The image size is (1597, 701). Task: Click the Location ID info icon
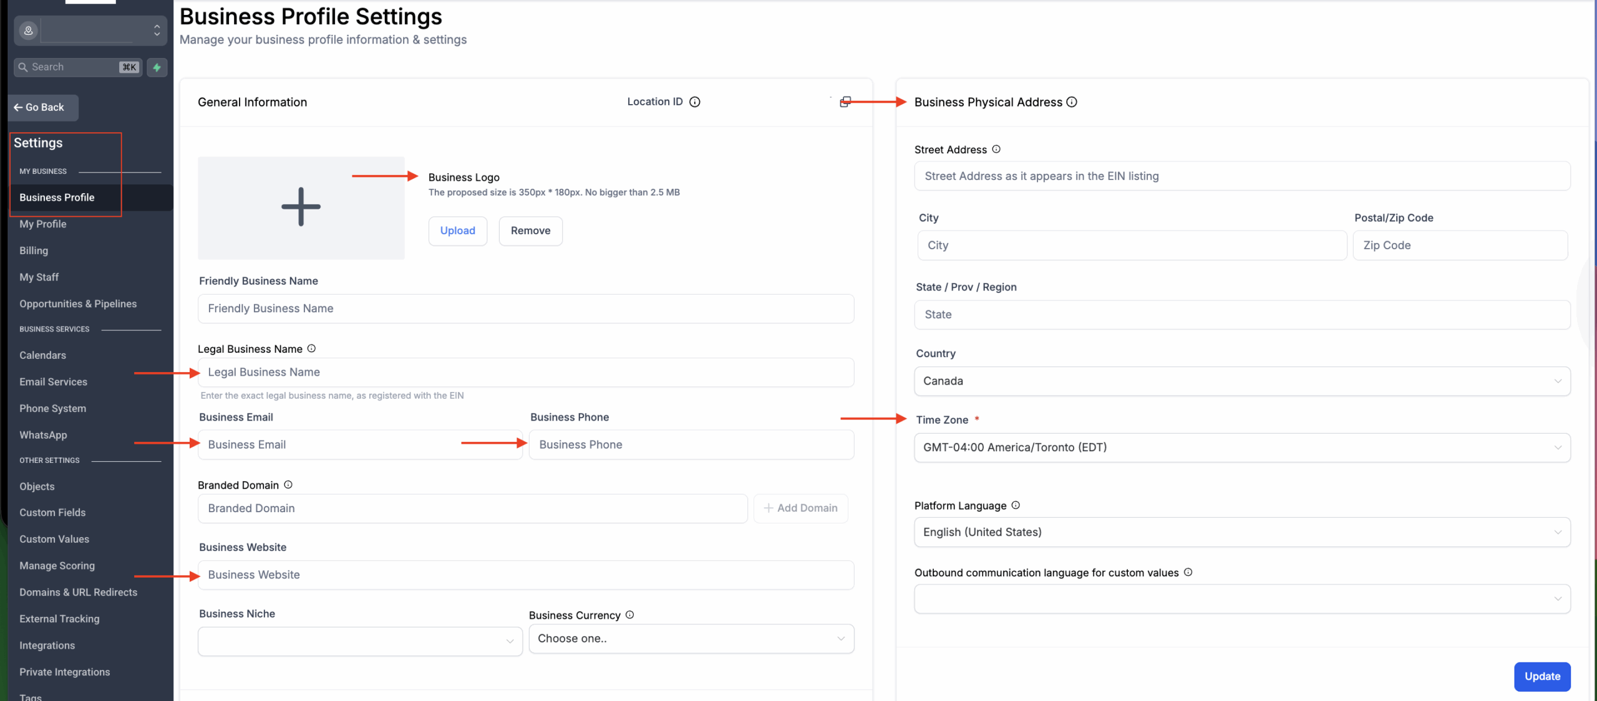coord(694,102)
